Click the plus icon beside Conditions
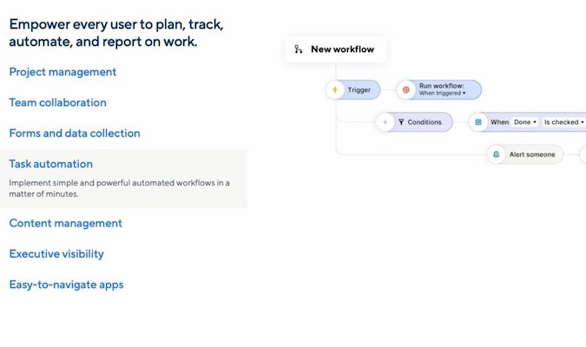Image resolution: width=586 pixels, height=347 pixels. pos(385,122)
